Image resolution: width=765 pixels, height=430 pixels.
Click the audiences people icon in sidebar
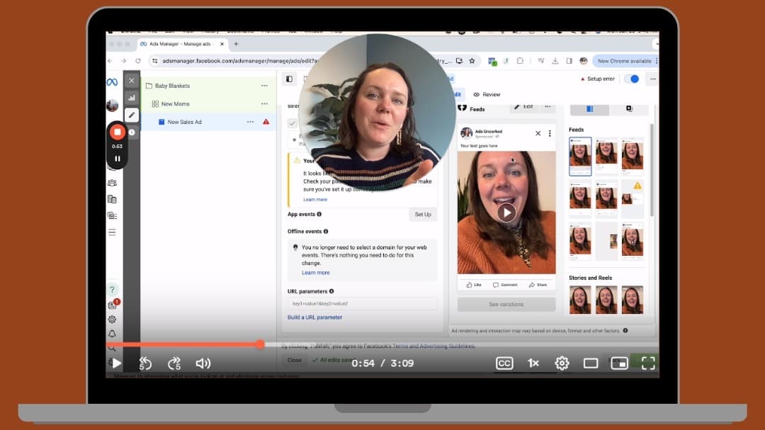[x=112, y=183]
